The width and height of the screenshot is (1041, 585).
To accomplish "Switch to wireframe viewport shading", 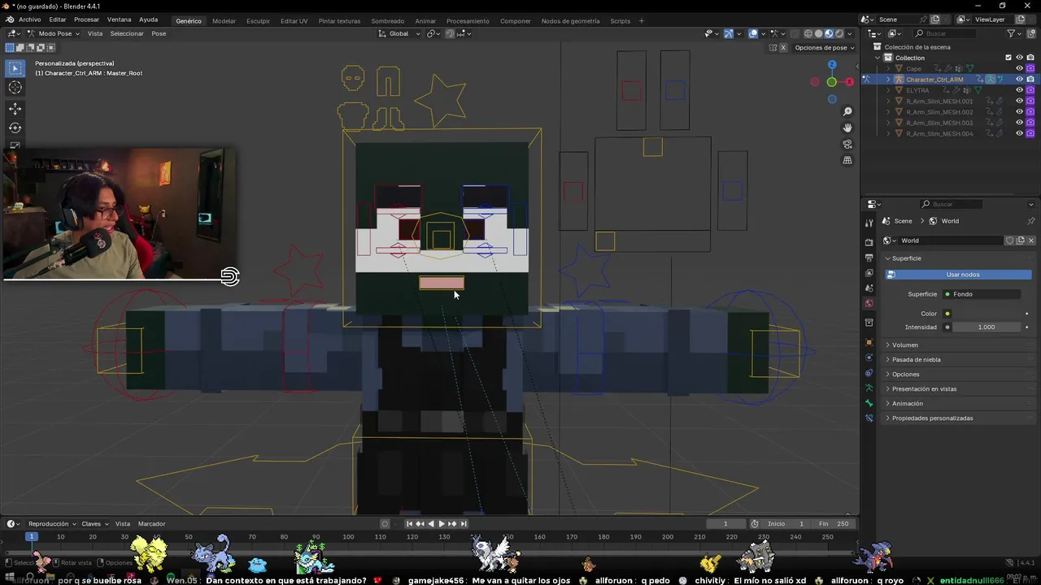I will tap(808, 33).
